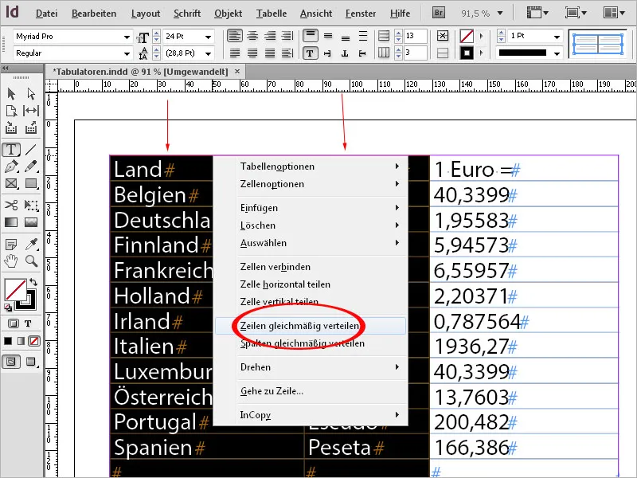Select the Line tool

click(x=31, y=150)
